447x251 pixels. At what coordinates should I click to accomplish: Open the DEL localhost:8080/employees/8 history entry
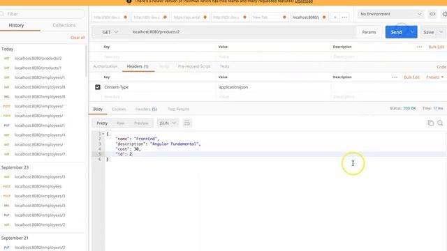[x=40, y=97]
